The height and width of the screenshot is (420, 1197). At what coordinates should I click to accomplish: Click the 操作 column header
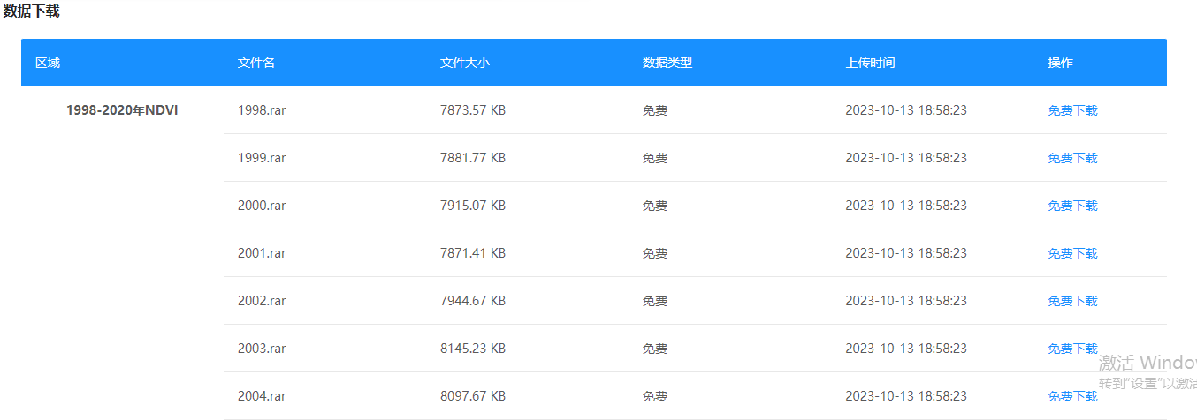(1060, 63)
